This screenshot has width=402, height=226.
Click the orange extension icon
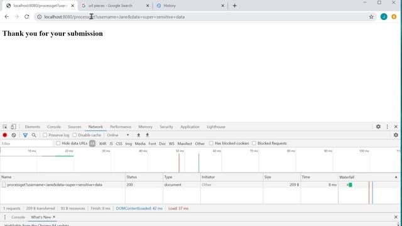(394, 17)
